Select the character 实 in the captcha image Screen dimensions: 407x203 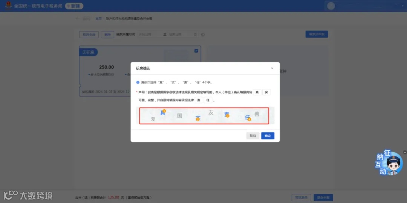pos(198,118)
